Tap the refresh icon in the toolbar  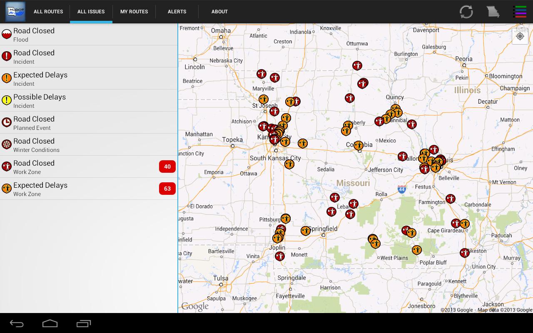point(466,12)
